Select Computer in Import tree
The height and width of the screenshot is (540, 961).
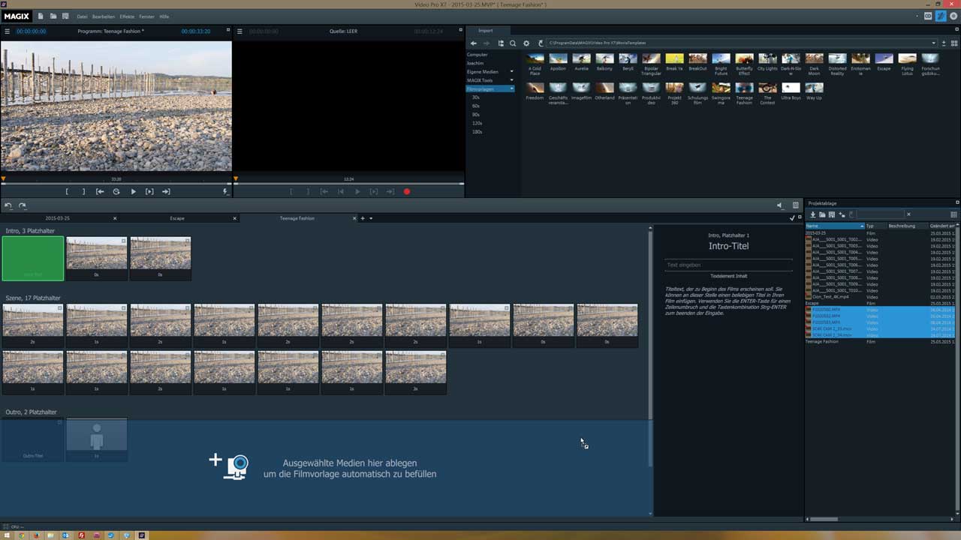(477, 55)
